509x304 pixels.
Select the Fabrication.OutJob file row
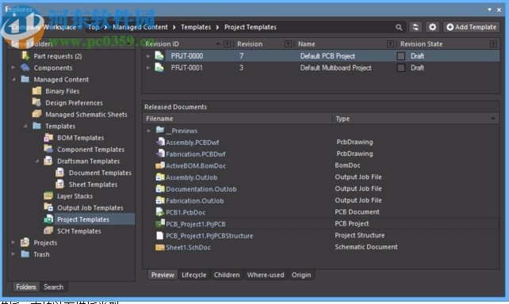tap(321, 200)
